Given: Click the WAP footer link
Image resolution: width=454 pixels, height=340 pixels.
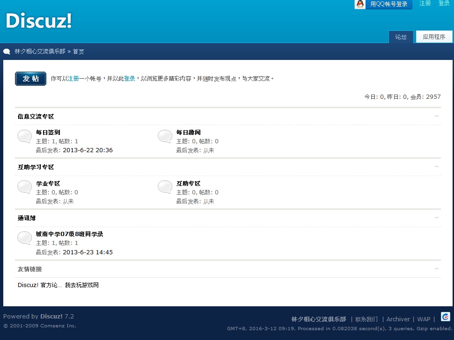Looking at the screenshot, I should pos(424,319).
